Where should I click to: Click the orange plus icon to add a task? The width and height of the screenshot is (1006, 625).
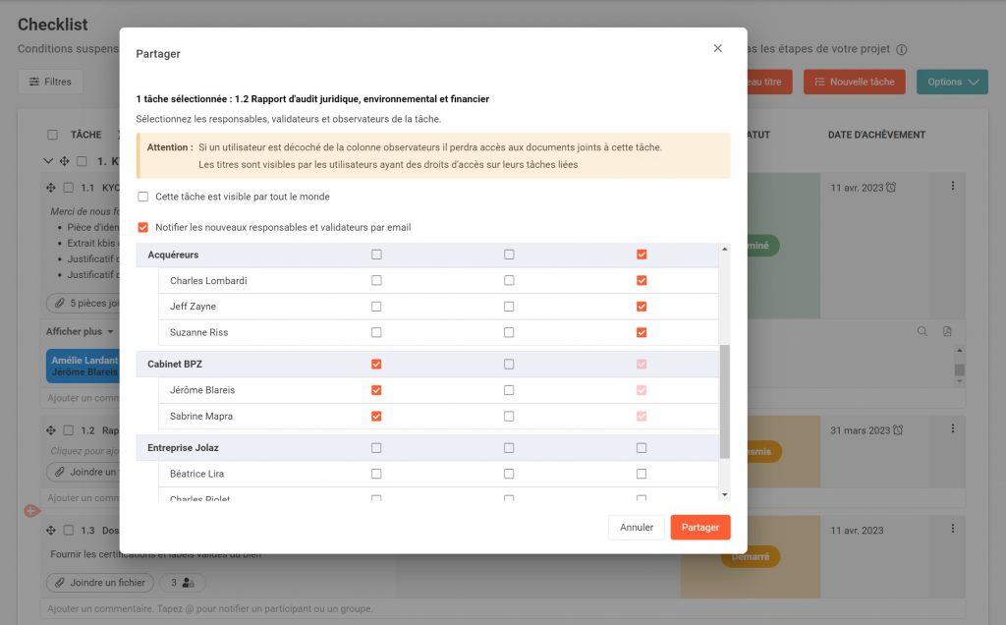pos(31,511)
